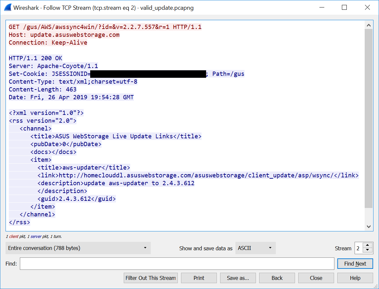Click the Close button beside Help

click(316, 278)
